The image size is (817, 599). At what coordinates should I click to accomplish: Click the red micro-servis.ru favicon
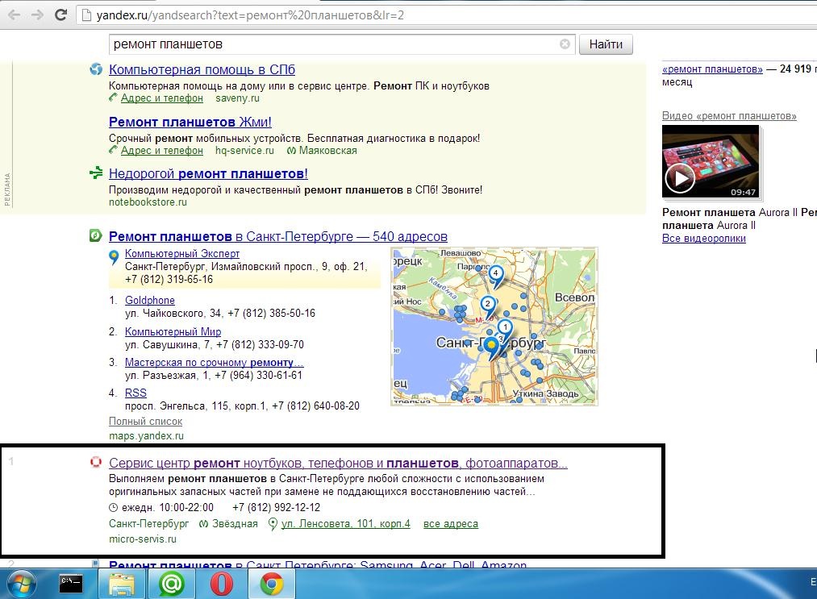coord(96,462)
